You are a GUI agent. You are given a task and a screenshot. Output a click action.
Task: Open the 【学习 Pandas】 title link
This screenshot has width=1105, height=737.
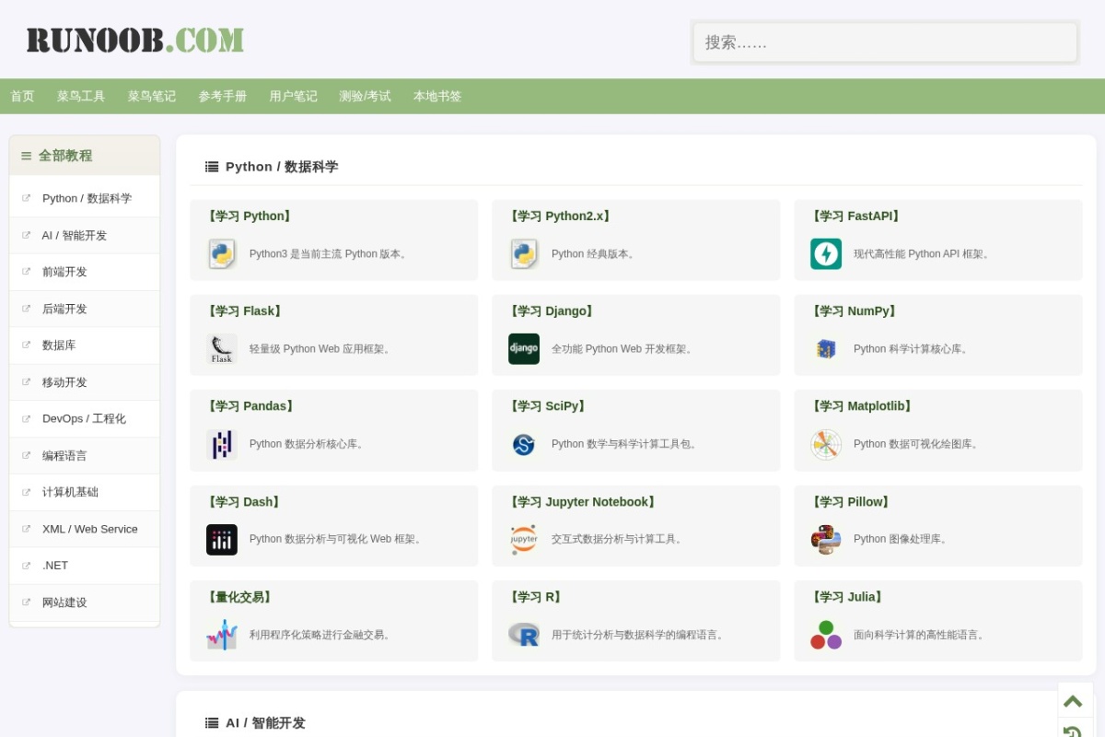[250, 406]
